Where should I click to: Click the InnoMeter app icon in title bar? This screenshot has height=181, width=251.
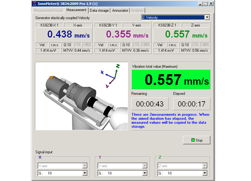[35, 4]
